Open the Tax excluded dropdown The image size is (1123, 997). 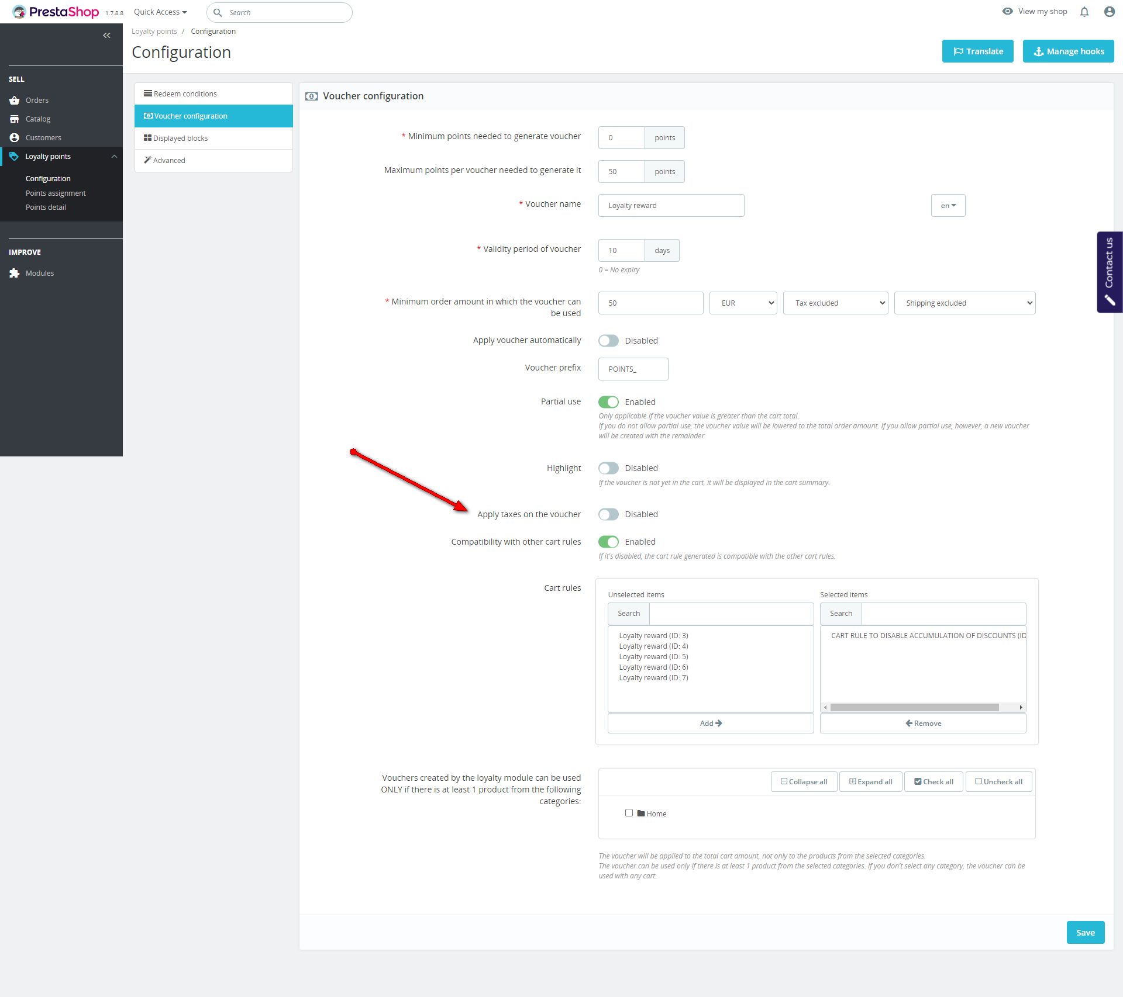click(x=835, y=303)
